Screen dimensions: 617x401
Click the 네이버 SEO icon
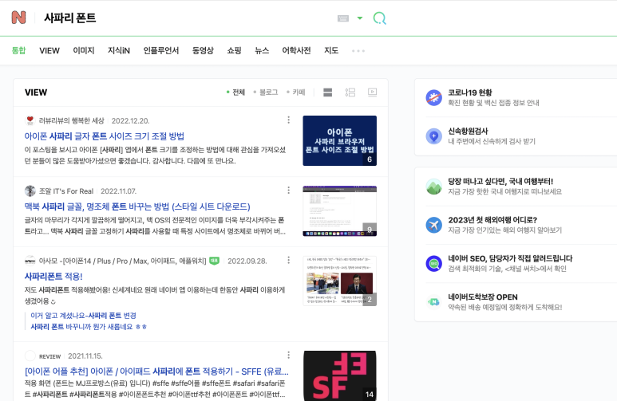coord(434,263)
